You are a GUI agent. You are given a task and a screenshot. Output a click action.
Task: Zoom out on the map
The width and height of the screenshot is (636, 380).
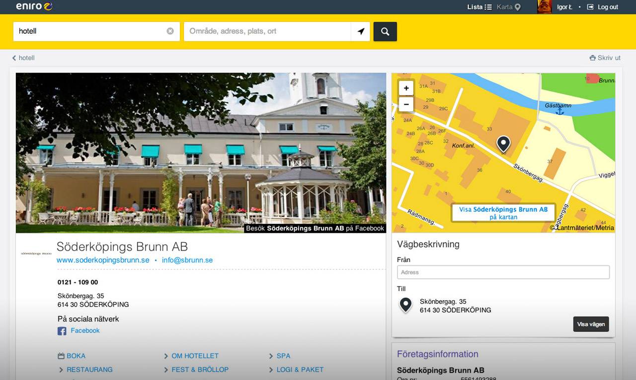click(406, 105)
